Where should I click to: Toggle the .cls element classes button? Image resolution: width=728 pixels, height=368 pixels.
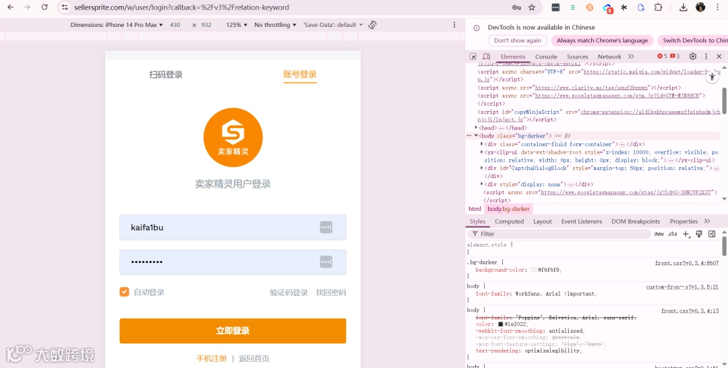point(672,234)
